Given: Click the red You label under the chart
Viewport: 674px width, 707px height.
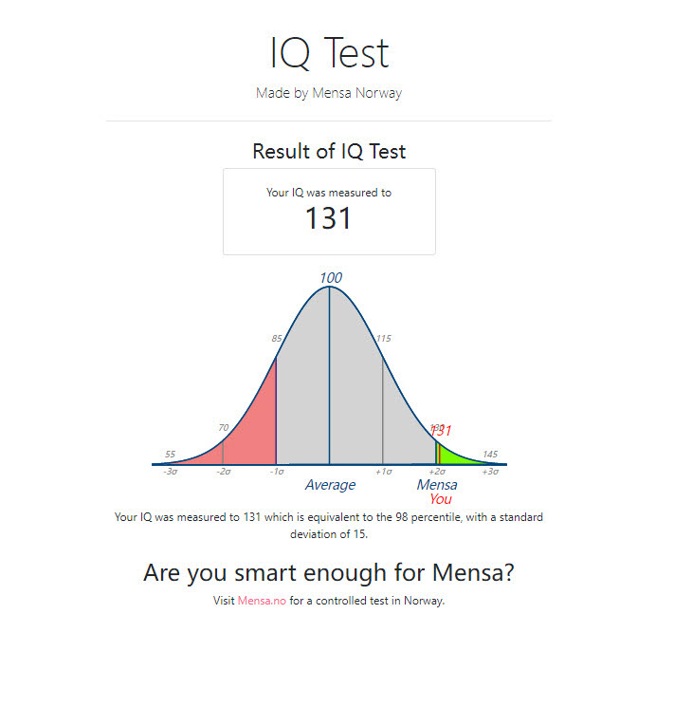Looking at the screenshot, I should pos(441,499).
